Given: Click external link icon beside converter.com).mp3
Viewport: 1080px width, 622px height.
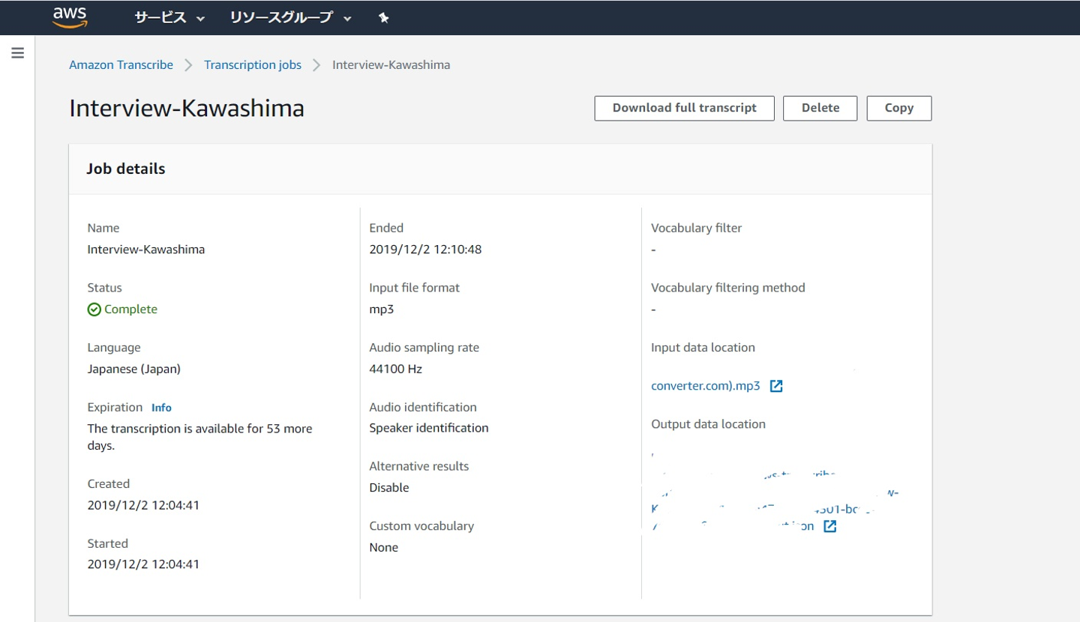Looking at the screenshot, I should tap(776, 386).
